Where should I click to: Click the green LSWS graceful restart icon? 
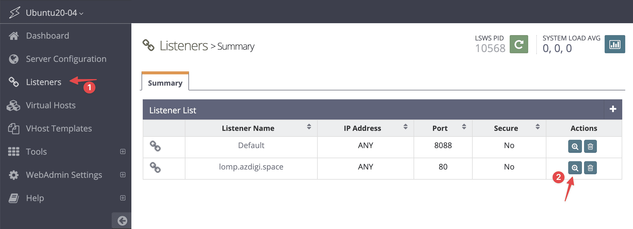tap(519, 44)
